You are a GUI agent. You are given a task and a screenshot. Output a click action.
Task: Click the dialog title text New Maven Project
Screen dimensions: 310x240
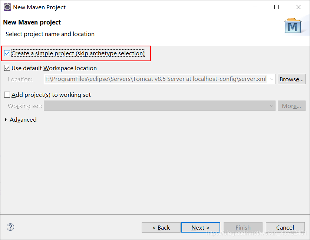click(39, 7)
